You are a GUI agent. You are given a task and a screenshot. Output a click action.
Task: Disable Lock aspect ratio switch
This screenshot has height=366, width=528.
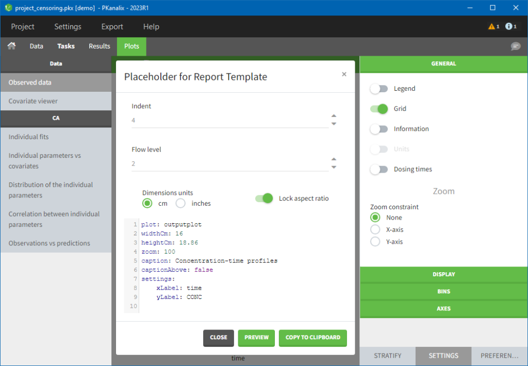coord(264,198)
